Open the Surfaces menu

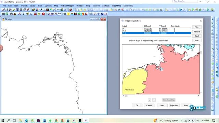(x=106, y=6)
